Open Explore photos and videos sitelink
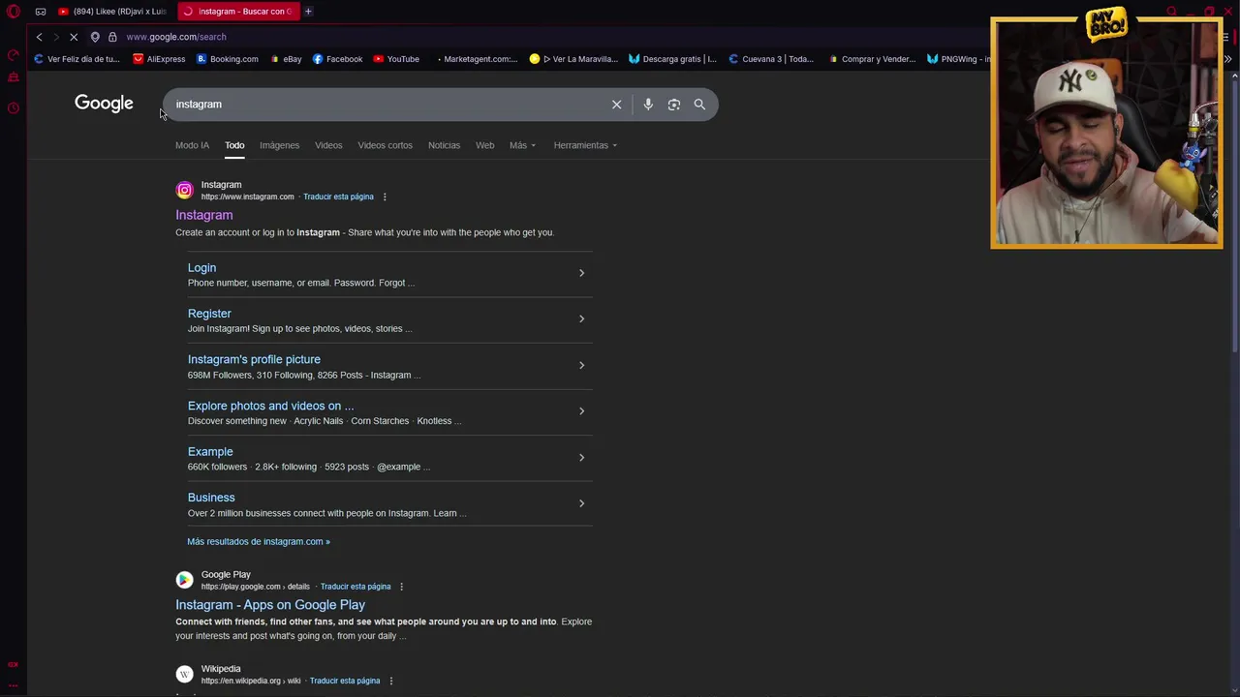This screenshot has width=1240, height=697. (x=271, y=406)
